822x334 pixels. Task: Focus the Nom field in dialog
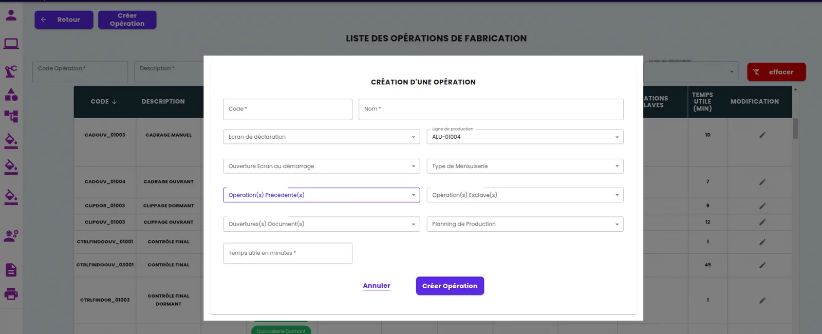[491, 109]
